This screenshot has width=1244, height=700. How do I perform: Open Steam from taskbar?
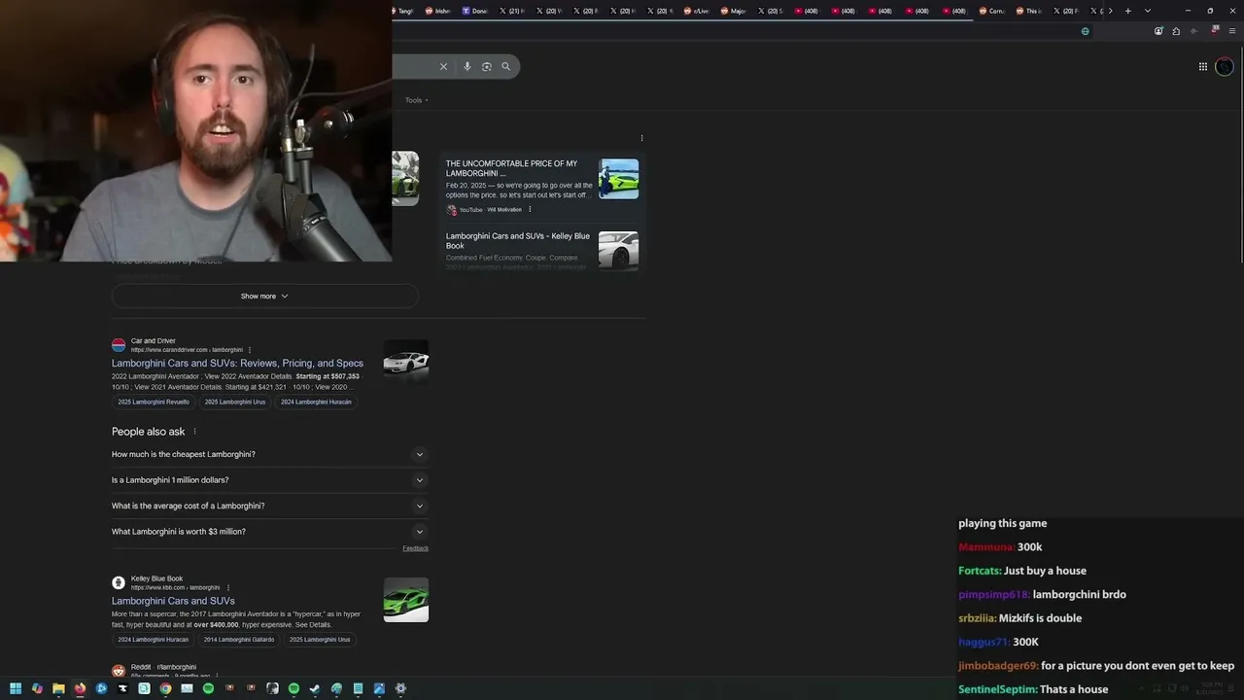tap(315, 688)
